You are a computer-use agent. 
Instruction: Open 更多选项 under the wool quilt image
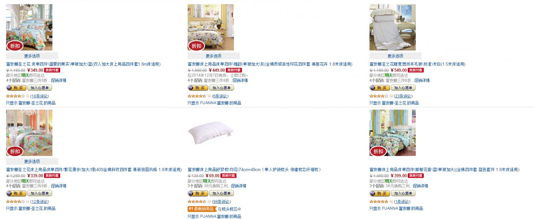[x=395, y=56]
